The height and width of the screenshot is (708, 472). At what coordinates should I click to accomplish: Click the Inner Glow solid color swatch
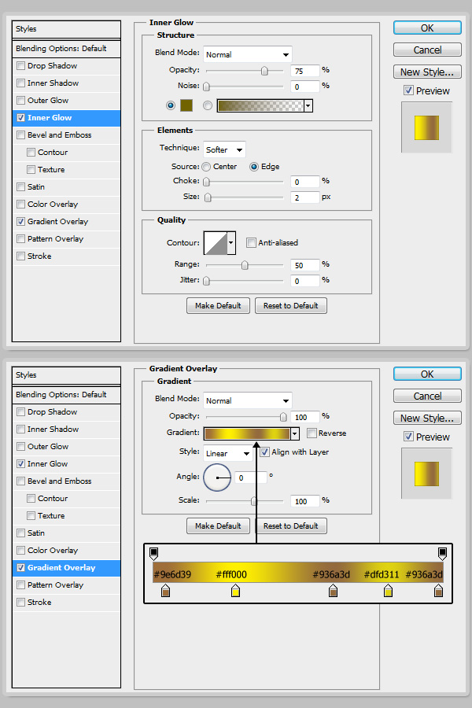(186, 105)
